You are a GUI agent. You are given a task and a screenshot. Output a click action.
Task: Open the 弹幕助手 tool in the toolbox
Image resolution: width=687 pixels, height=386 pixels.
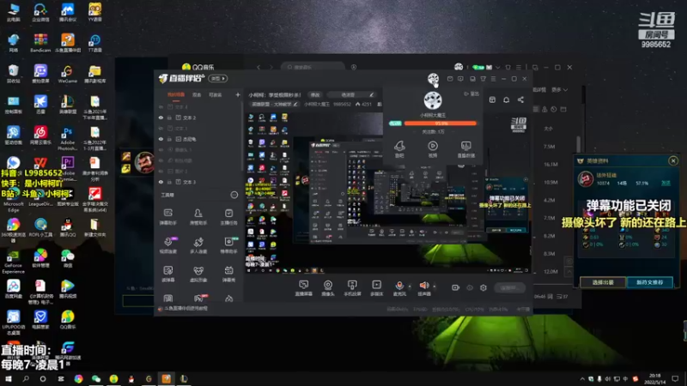[x=167, y=216]
